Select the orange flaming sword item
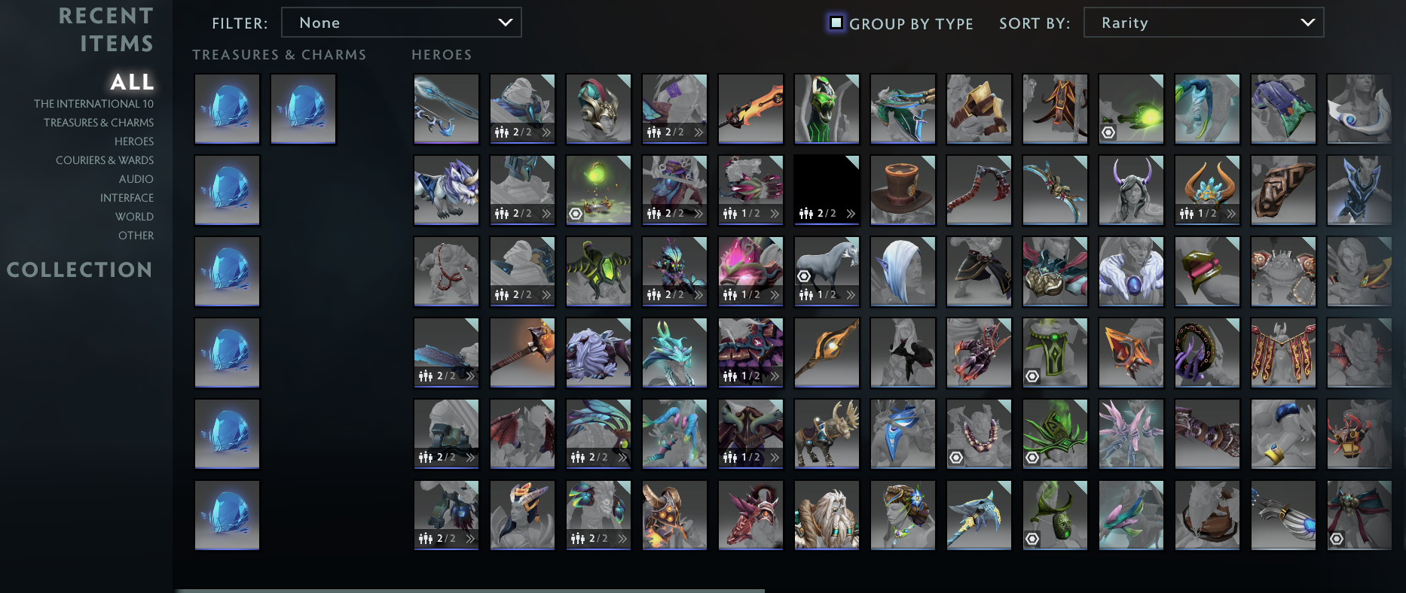The image size is (1406, 593). [750, 109]
